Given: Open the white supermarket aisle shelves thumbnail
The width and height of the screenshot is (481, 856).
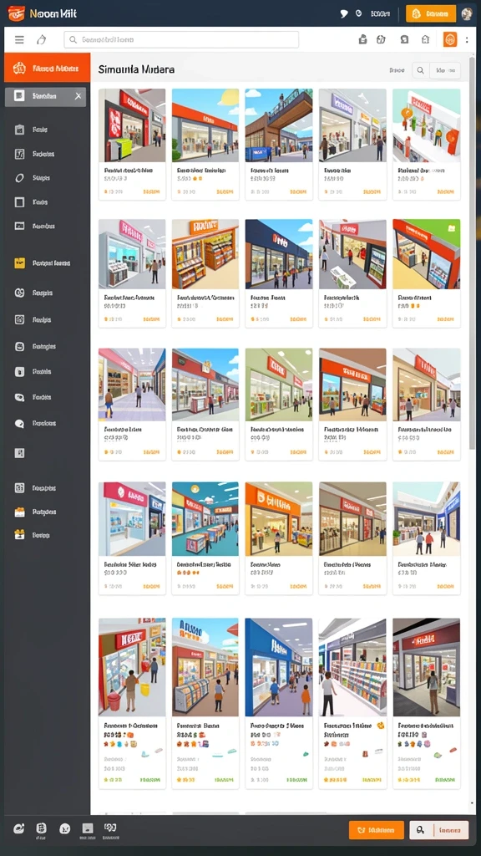Looking at the screenshot, I should point(352,667).
